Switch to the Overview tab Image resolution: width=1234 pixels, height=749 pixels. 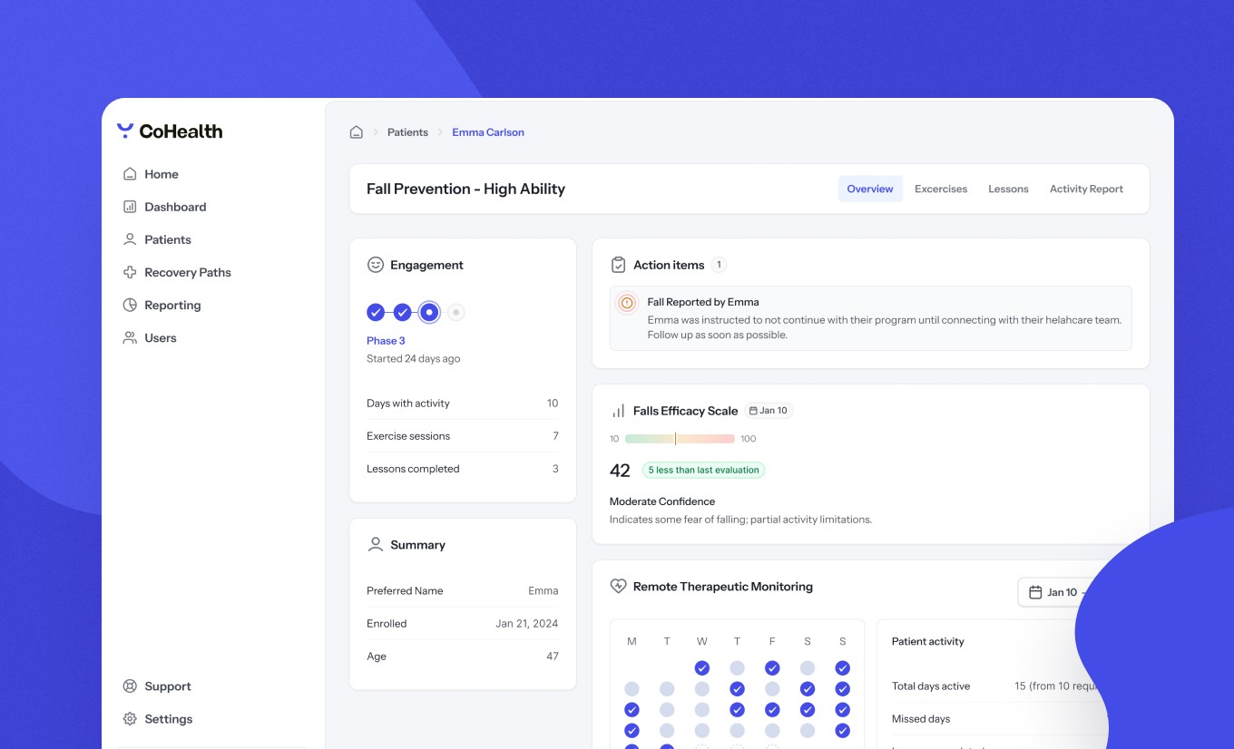point(870,189)
